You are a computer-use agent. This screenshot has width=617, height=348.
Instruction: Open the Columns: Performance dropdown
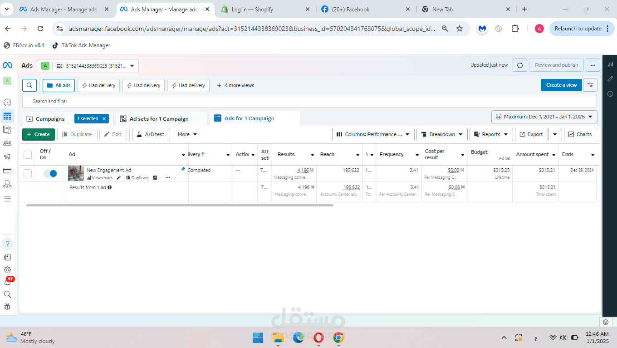[x=373, y=134]
